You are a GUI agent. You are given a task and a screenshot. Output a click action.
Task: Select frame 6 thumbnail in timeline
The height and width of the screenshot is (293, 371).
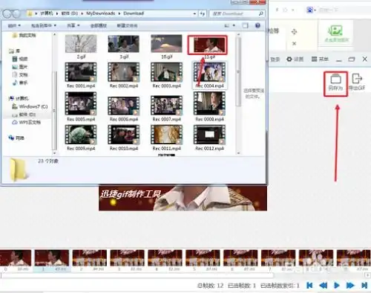(x=240, y=258)
